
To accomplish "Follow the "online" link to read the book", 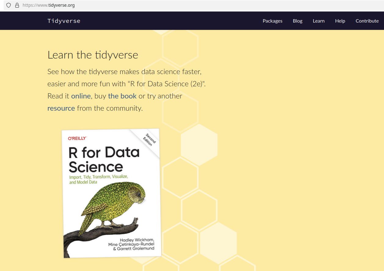I will 81,96.
